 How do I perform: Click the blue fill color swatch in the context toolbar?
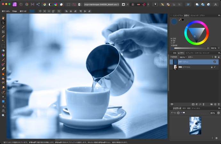tap(32, 11)
